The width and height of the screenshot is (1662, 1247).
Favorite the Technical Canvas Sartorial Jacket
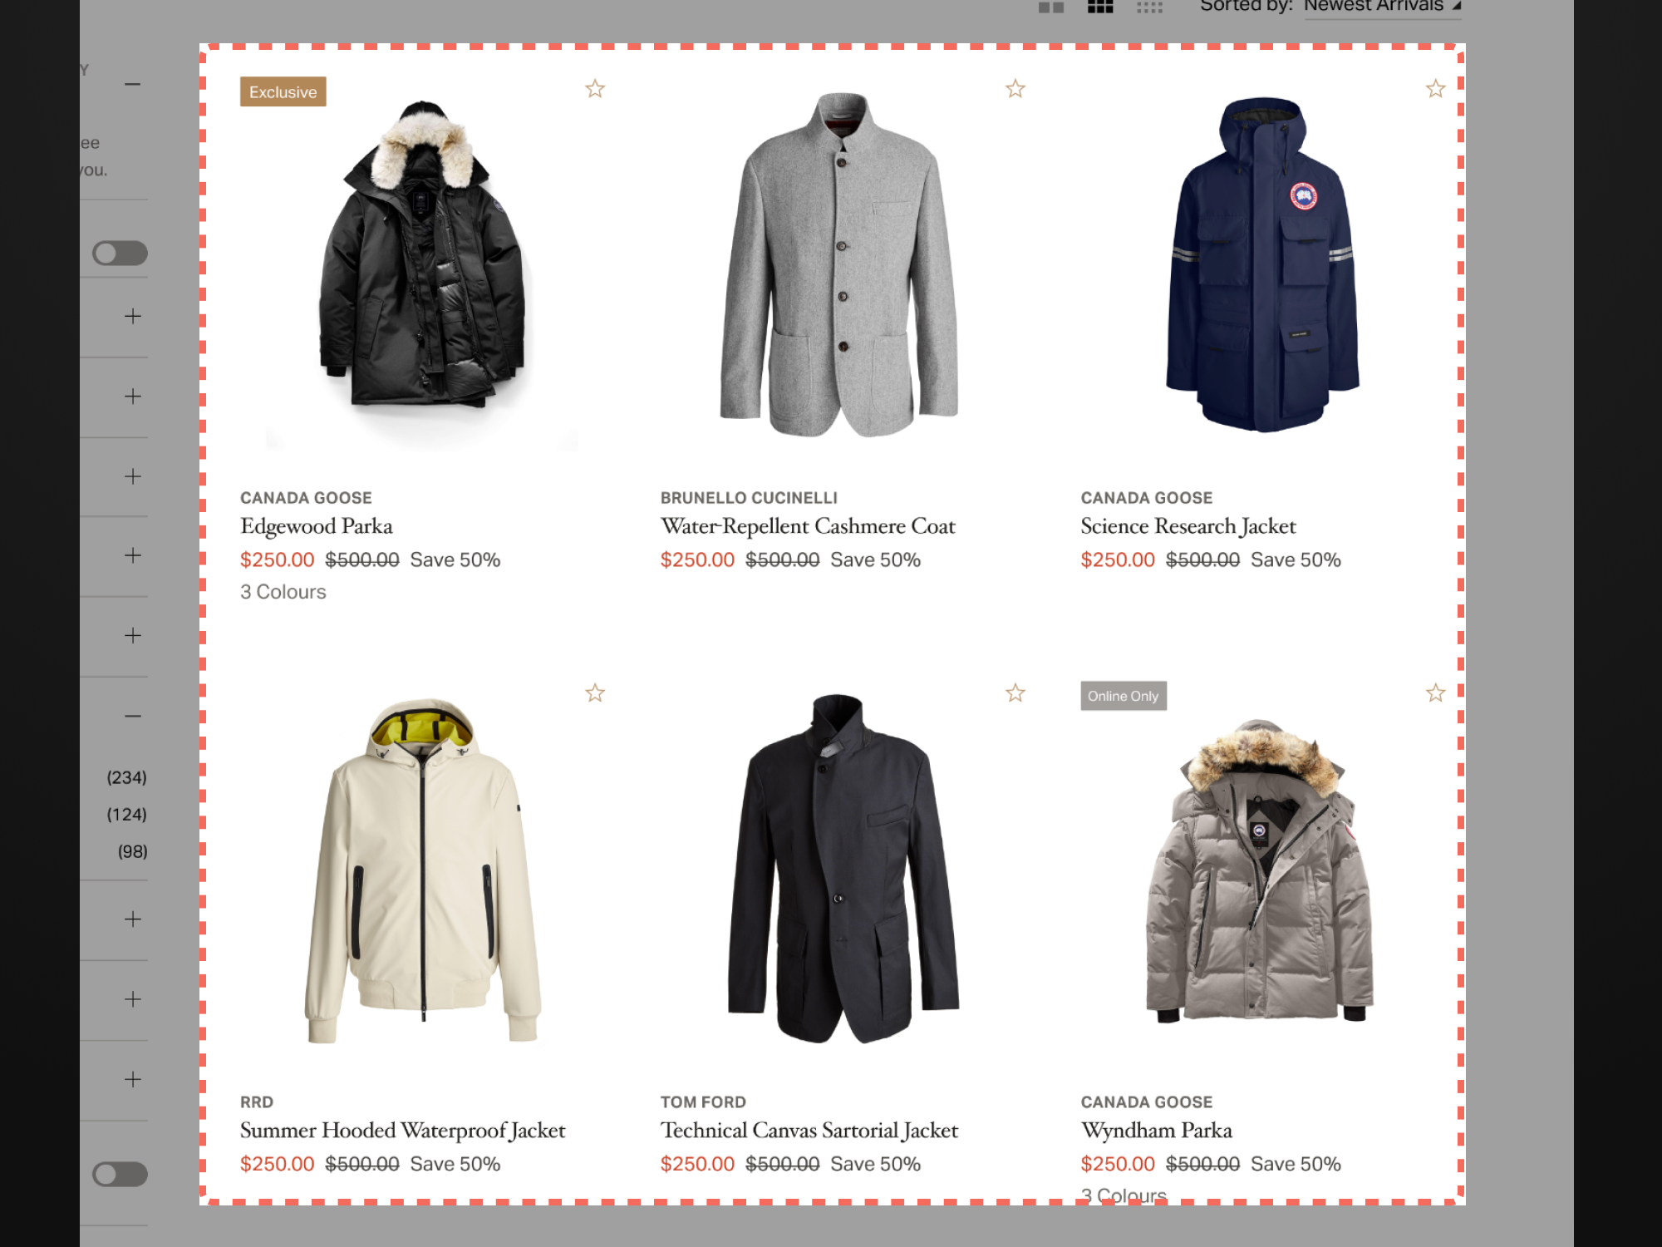(1015, 693)
